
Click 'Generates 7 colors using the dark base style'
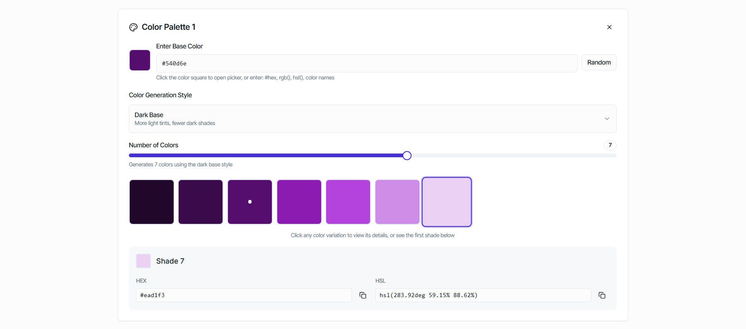[181, 165]
